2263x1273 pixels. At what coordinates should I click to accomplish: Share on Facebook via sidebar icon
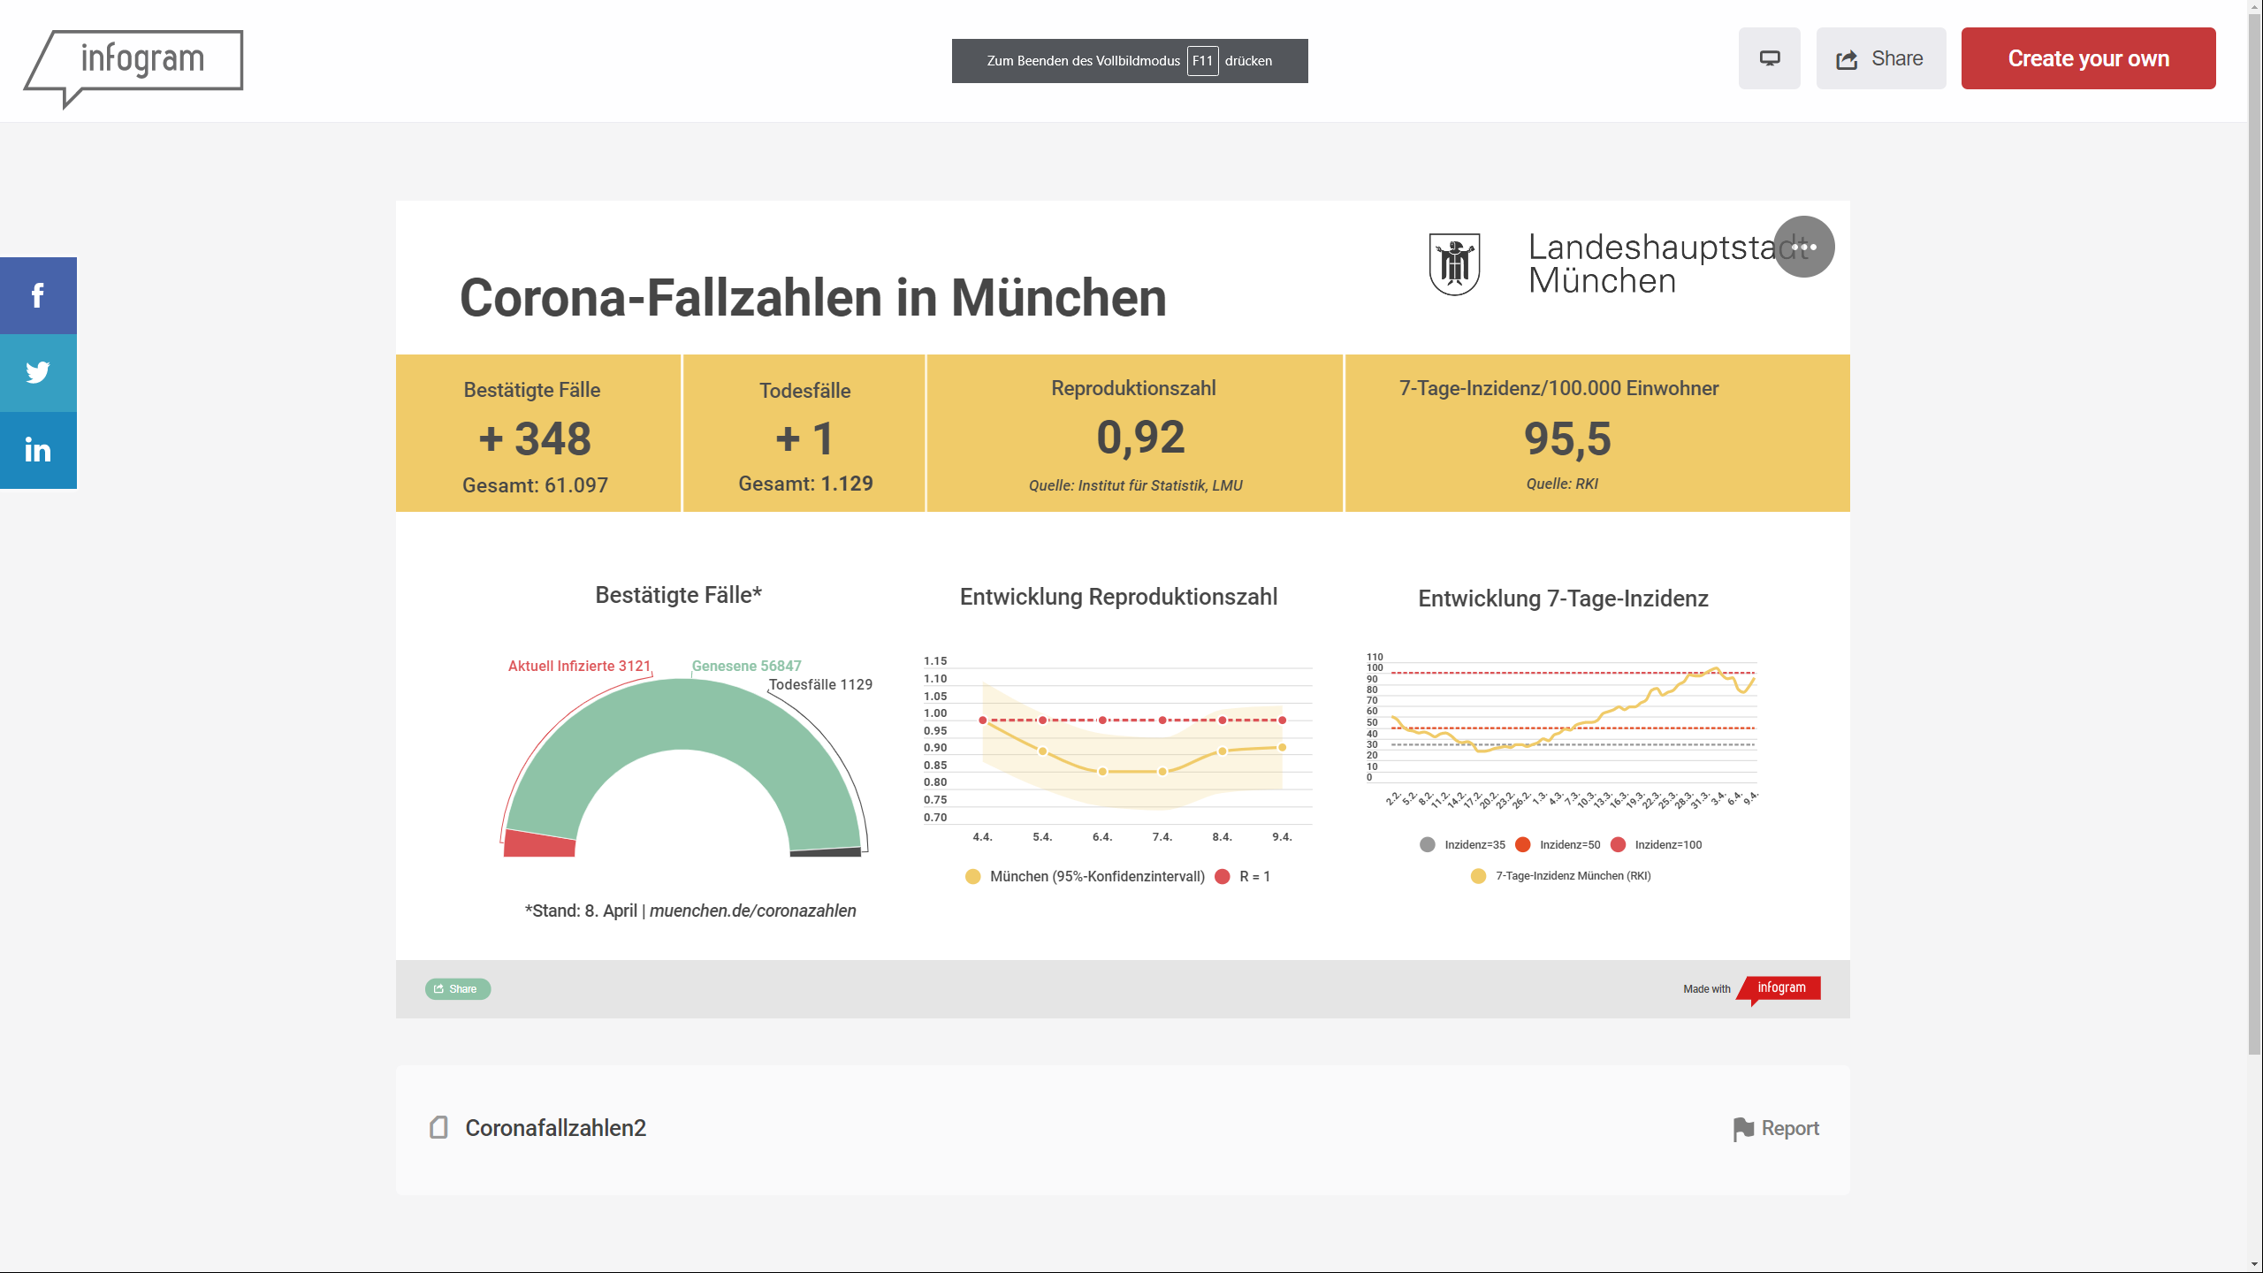[38, 295]
